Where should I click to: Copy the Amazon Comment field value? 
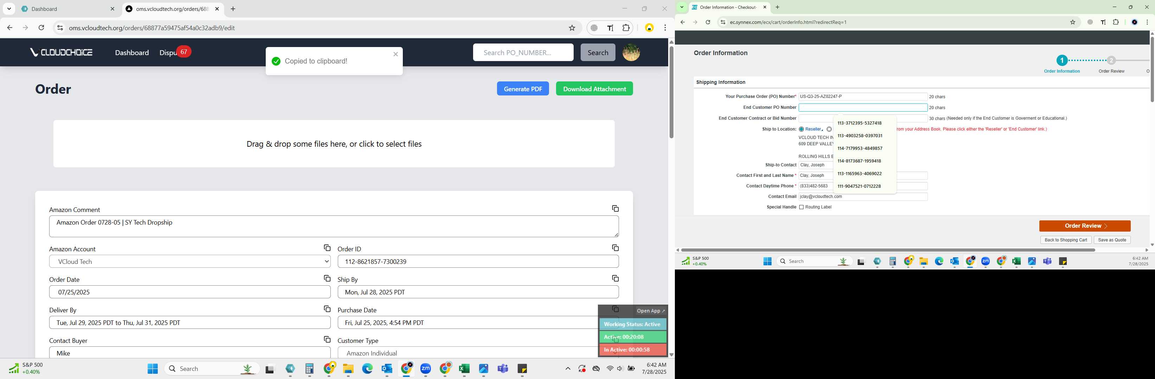point(615,208)
